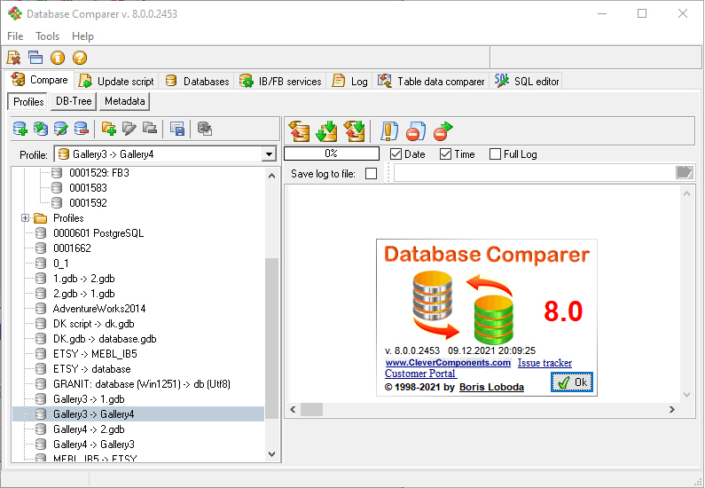This screenshot has width=705, height=488.
Task: Open the Tools menu
Action: coord(48,36)
